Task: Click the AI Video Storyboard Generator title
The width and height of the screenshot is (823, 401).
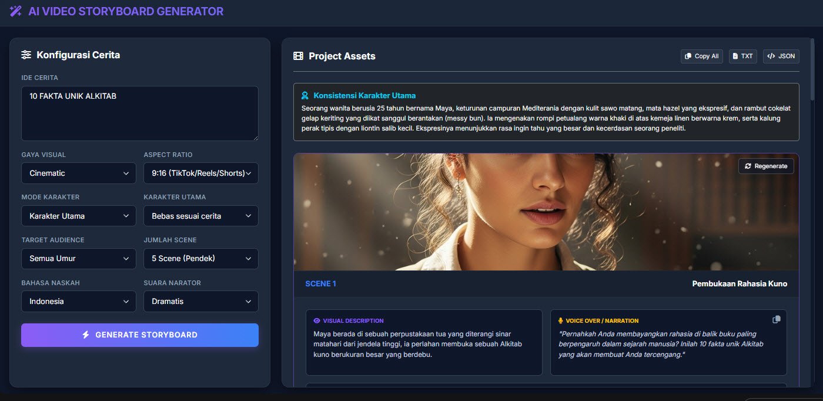Action: 126,11
